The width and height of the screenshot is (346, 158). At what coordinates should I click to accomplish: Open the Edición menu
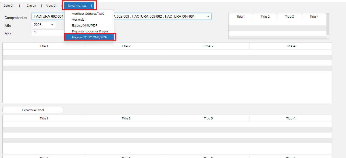[9, 6]
